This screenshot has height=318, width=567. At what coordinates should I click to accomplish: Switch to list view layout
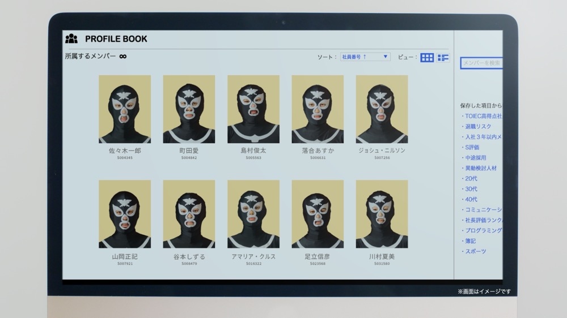[x=443, y=57]
